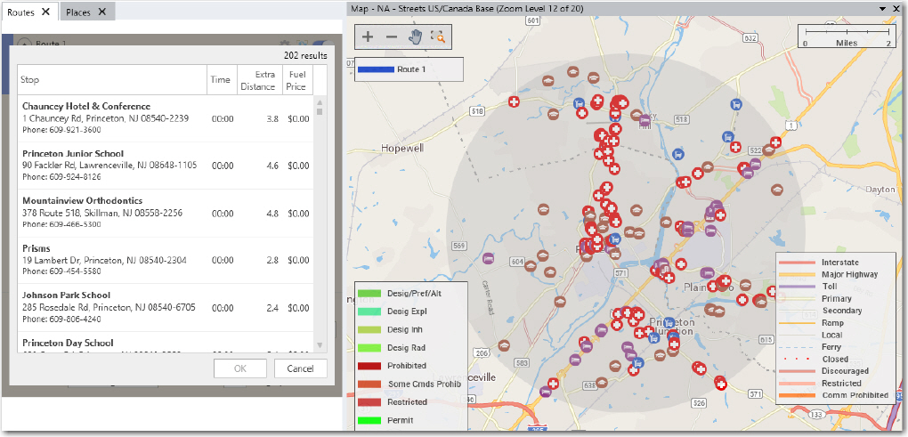Select the Princeton Junior School stop

[73, 154]
